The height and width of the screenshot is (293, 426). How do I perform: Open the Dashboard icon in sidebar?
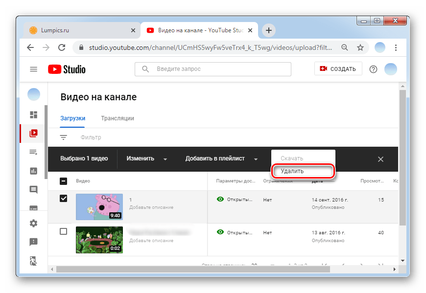click(33, 115)
